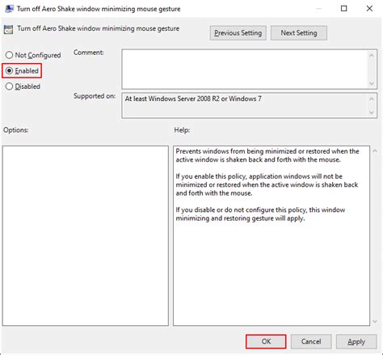The image size is (383, 355).
Task: Click the Supported on scroll up arrow
Action: pyautogui.click(x=372, y=99)
